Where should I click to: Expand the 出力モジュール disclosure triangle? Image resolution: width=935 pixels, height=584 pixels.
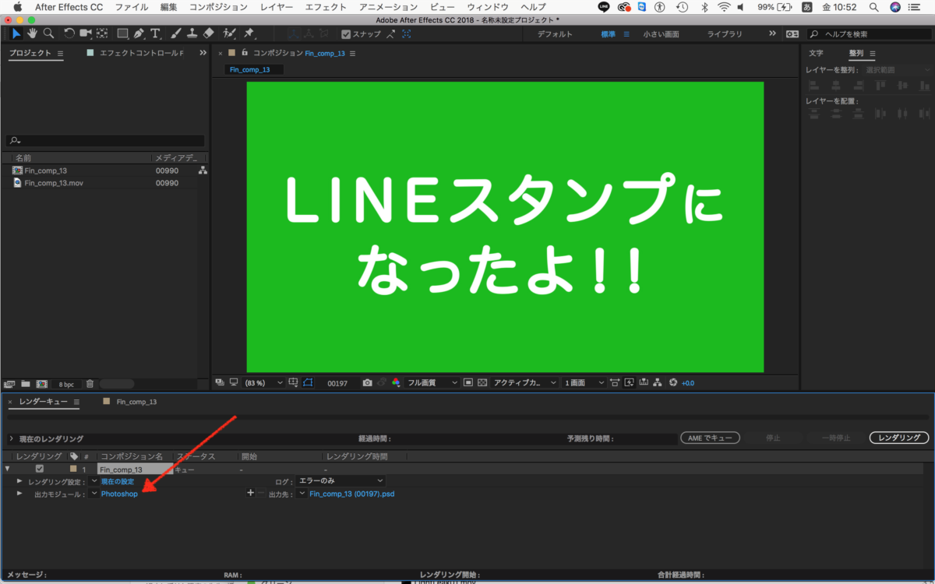[19, 494]
